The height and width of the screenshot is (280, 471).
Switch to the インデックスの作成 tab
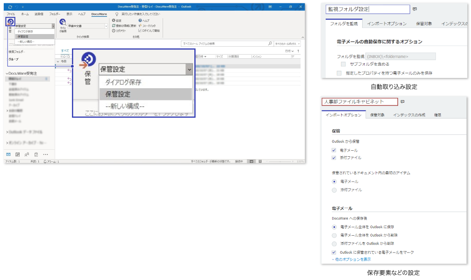point(409,115)
